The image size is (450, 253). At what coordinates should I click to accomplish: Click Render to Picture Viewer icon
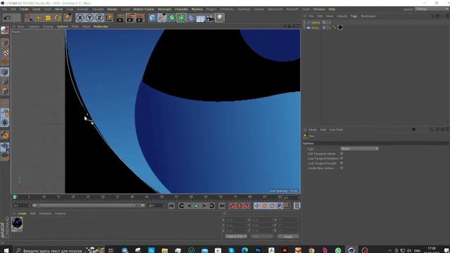[131, 18]
